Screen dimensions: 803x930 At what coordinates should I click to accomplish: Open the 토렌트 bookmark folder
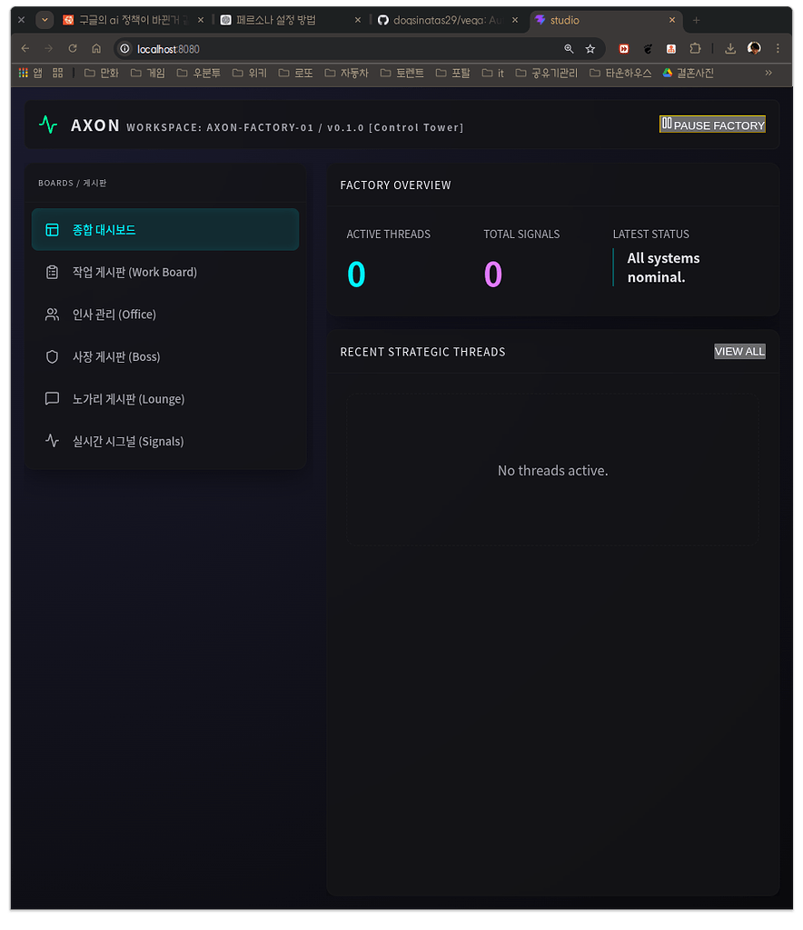(402, 73)
